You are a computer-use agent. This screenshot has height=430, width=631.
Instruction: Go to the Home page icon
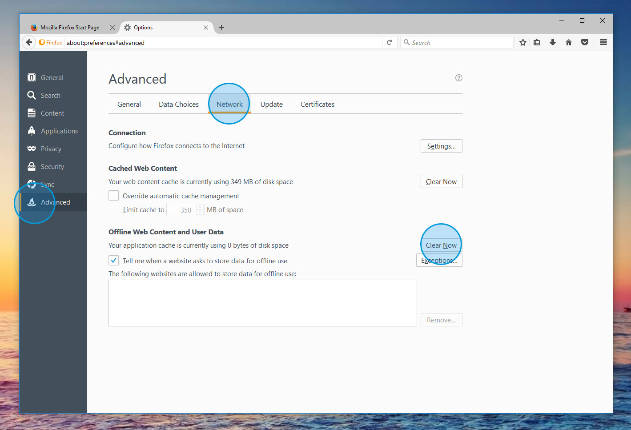point(569,43)
